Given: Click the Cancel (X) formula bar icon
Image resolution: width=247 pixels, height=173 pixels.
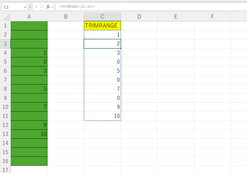Looking at the screenshot, I should [x=36, y=7].
